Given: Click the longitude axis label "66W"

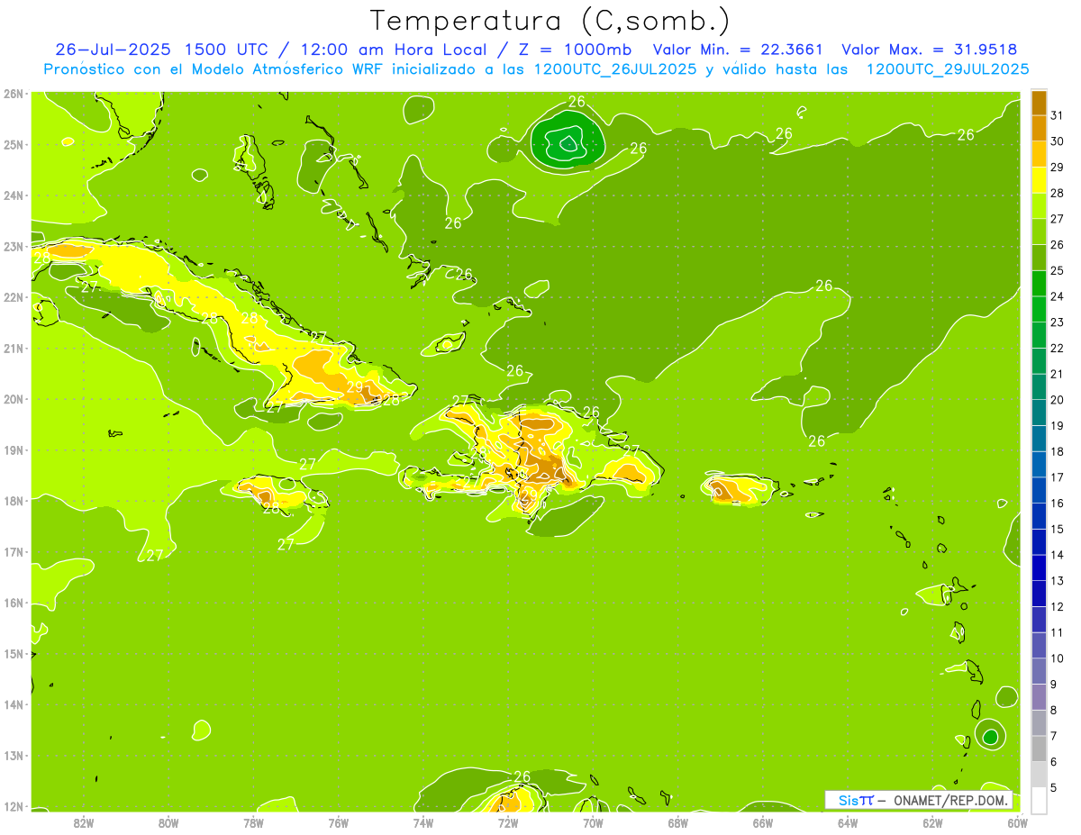Looking at the screenshot, I should point(763,822).
